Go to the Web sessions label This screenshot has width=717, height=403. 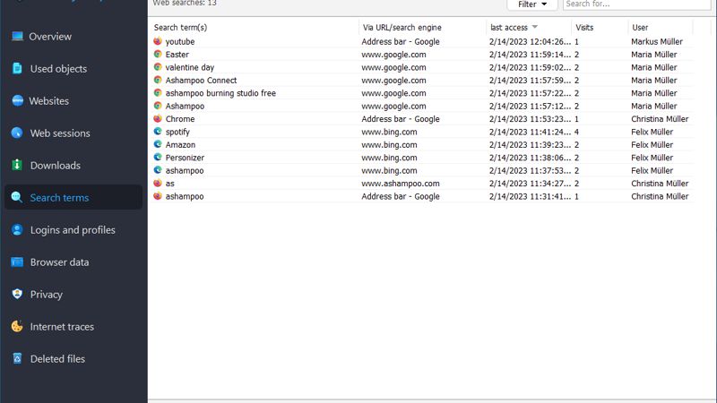point(60,133)
